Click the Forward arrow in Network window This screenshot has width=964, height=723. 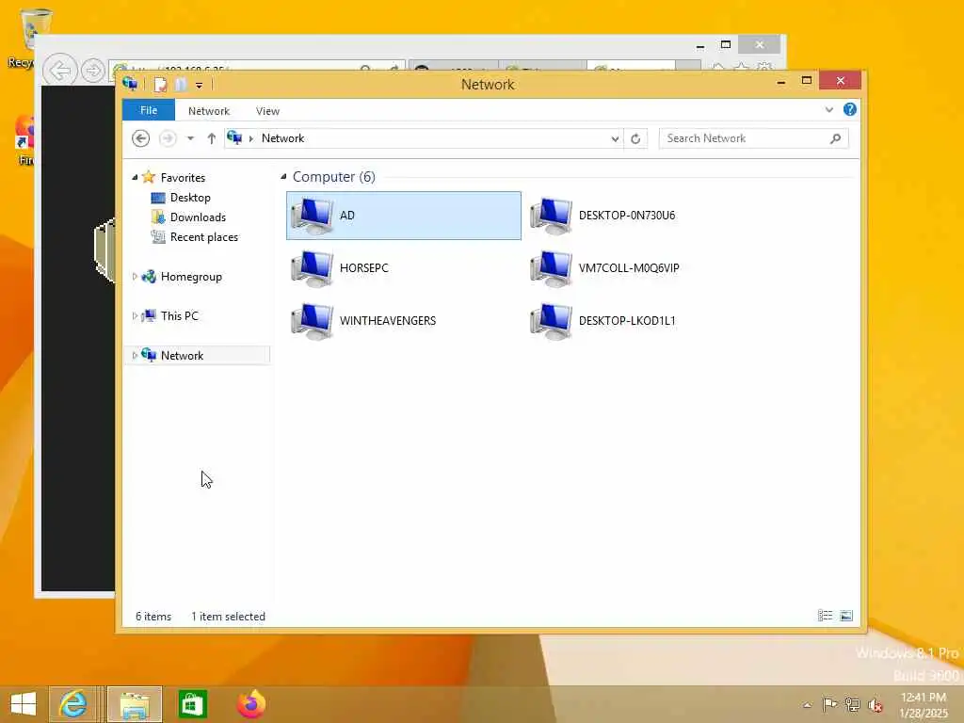[168, 138]
